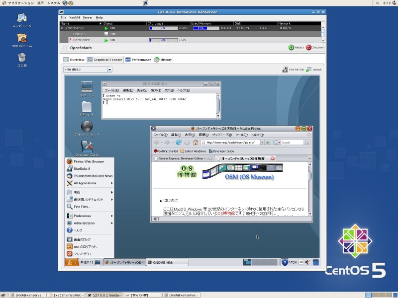Click the Launch button on Solaris panel
The height and width of the screenshot is (298, 398).
pos(72,262)
